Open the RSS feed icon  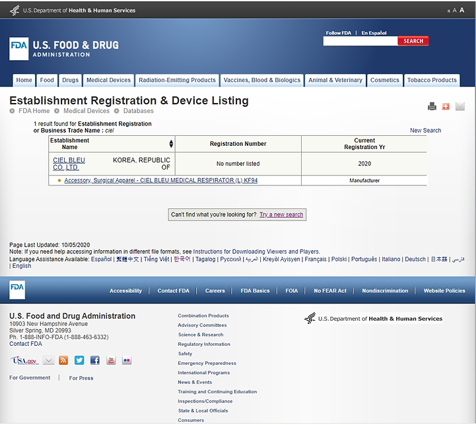63,360
